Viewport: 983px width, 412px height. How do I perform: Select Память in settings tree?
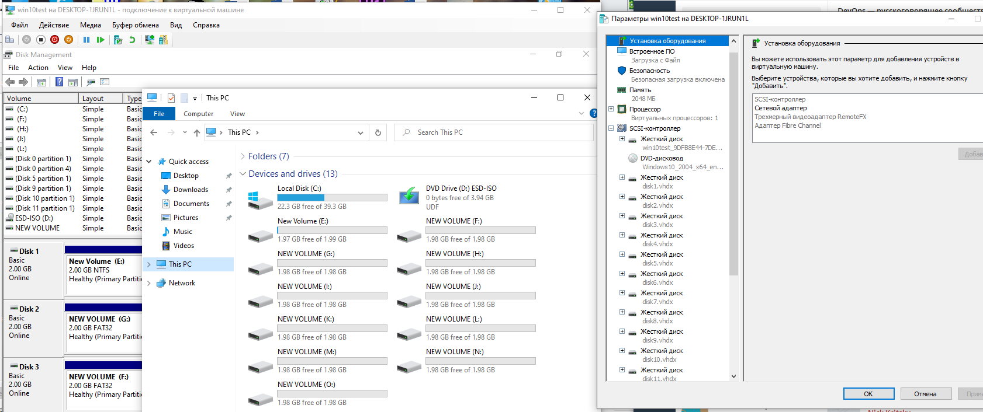pos(640,90)
